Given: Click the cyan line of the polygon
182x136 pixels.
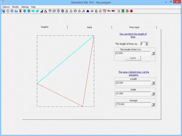Looking at the screenshot, I should tap(65, 60).
